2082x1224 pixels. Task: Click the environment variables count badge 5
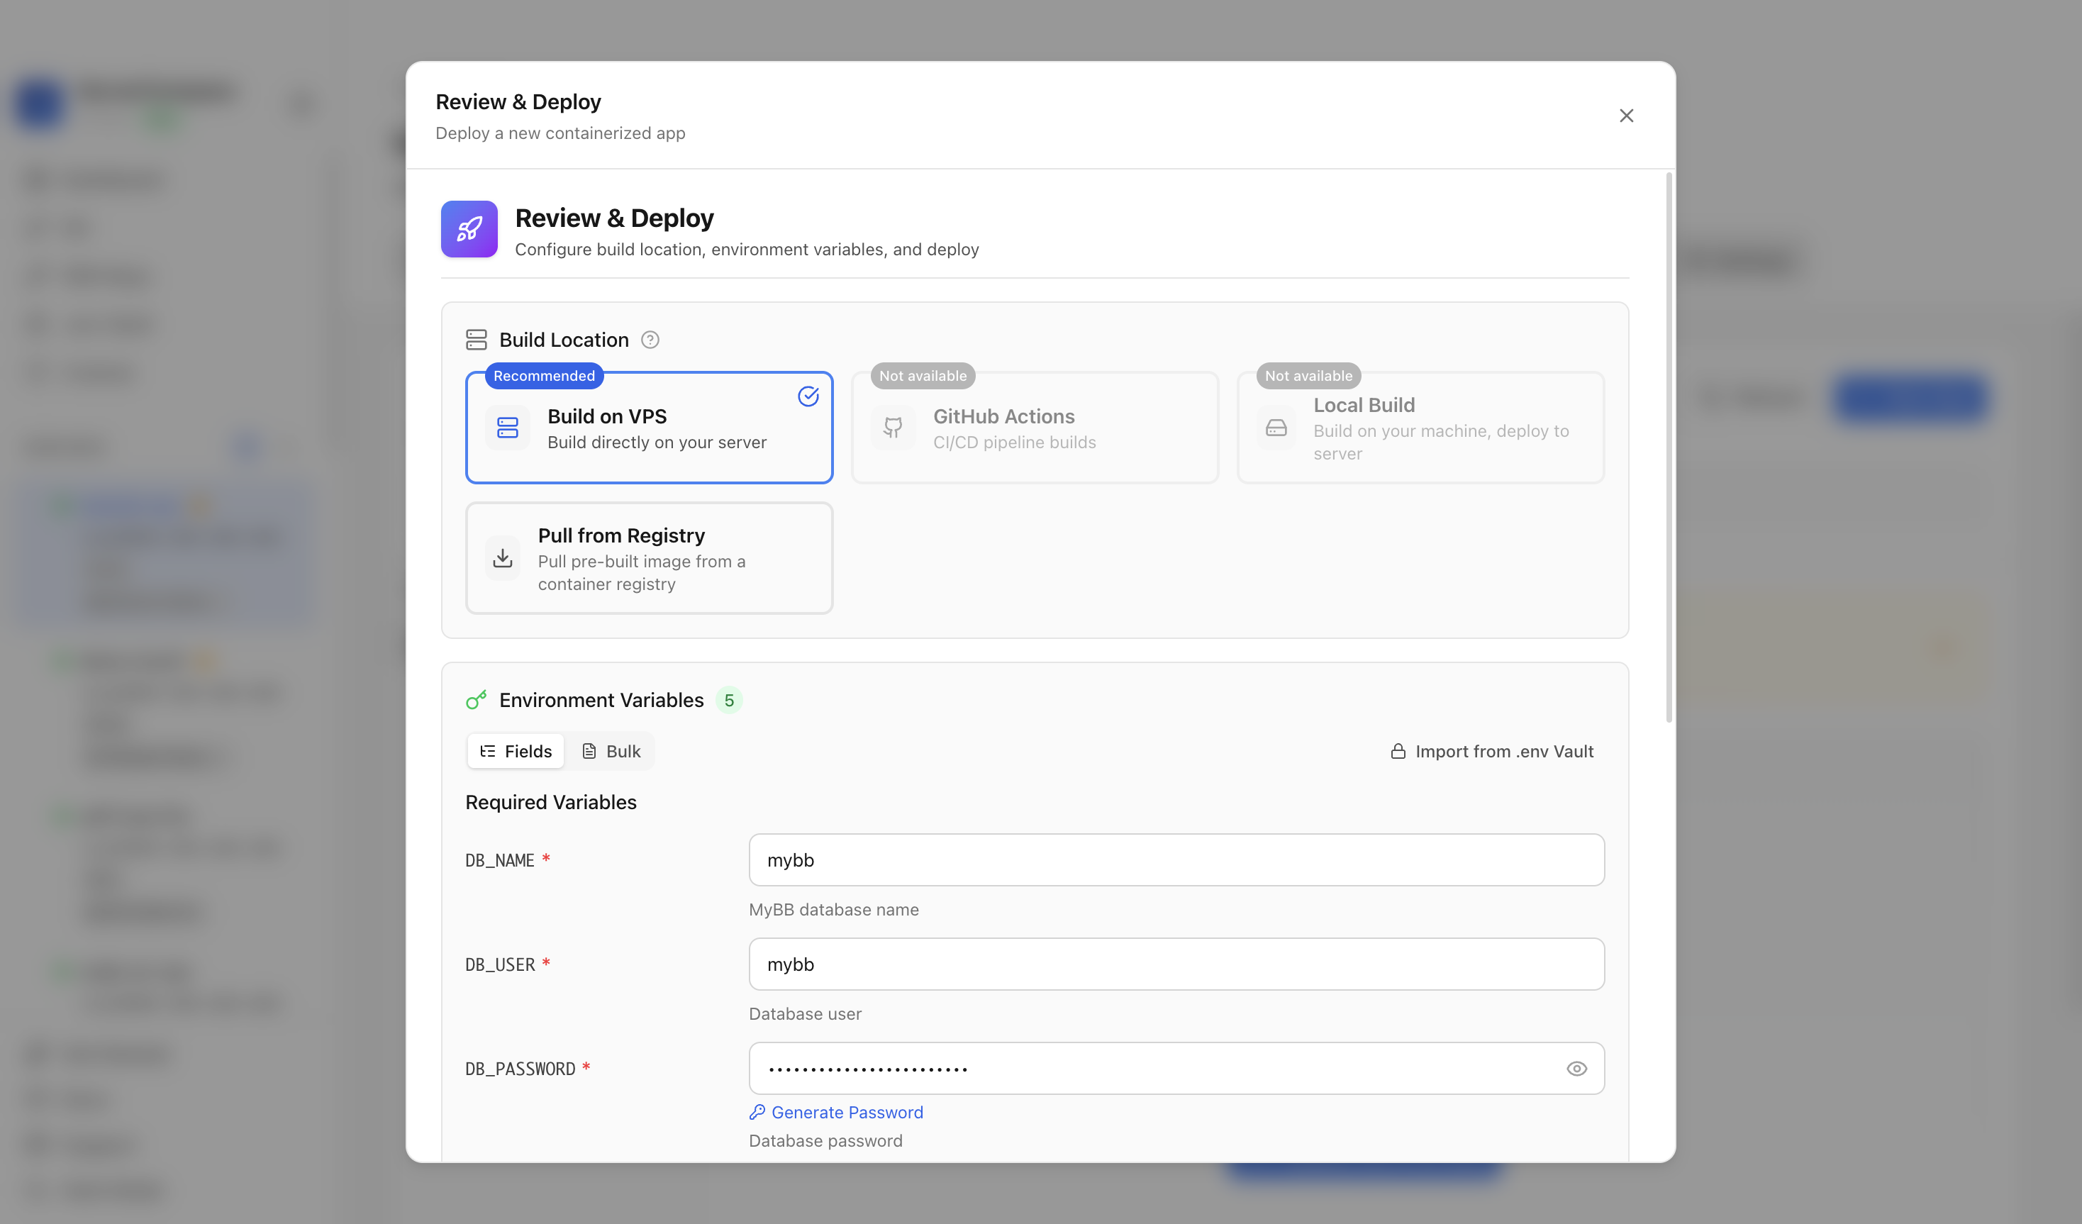tap(729, 700)
